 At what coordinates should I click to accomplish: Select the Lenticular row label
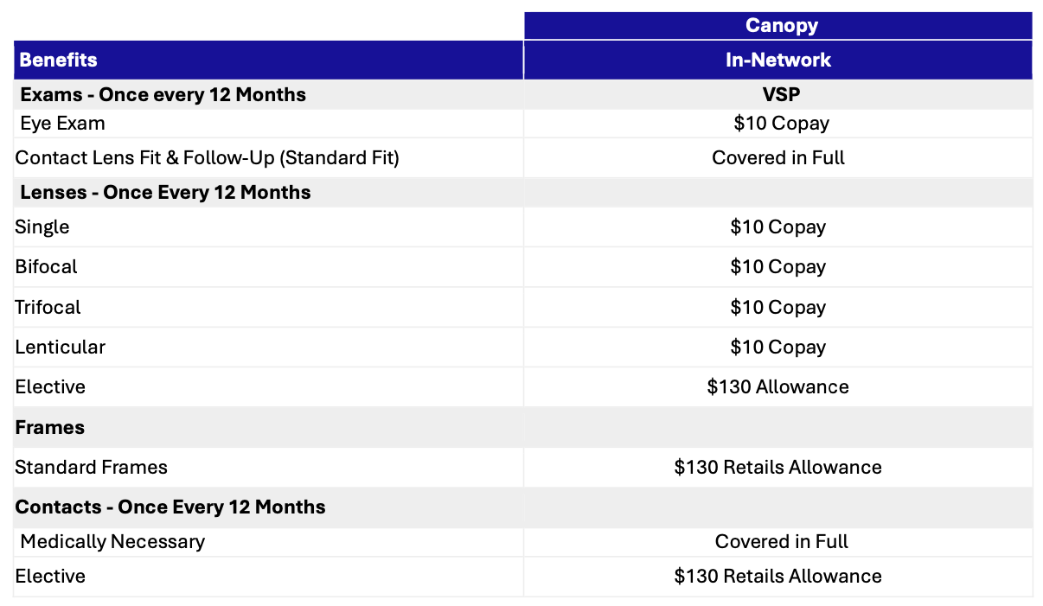[61, 348]
